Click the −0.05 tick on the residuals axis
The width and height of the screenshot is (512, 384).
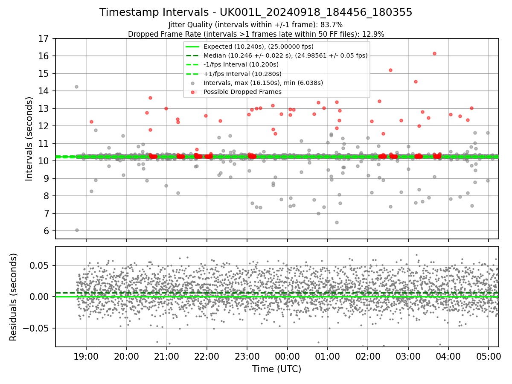tap(36, 328)
